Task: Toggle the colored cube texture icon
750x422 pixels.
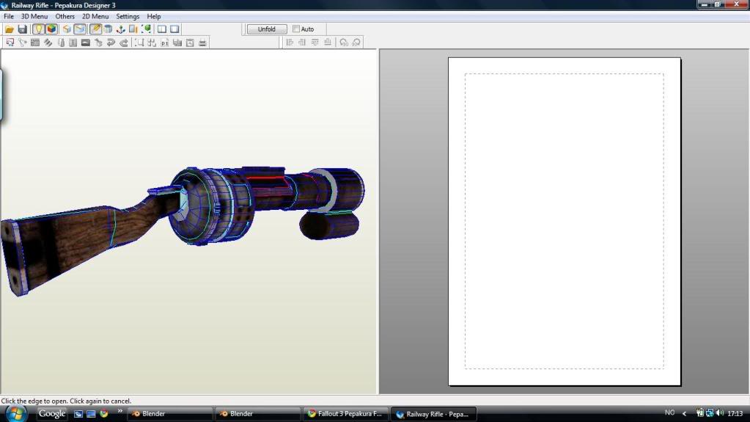Action: point(51,29)
